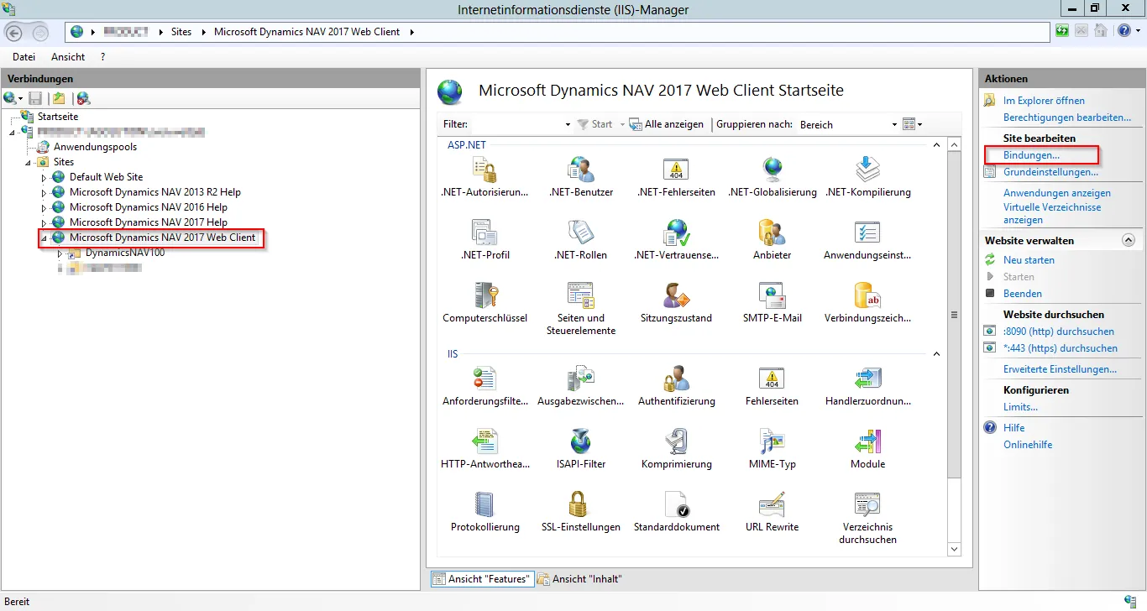
Task: Expand Microsoft Dynamics NAV 2013 R2 Help node
Action: point(45,192)
